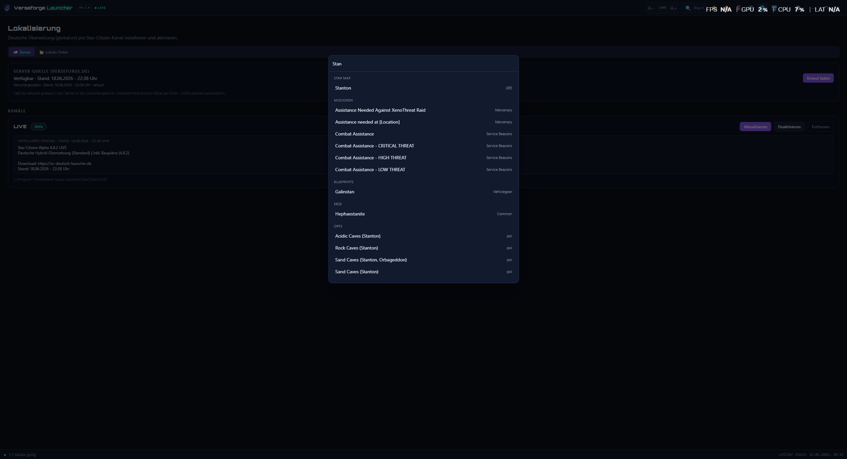Open Sand Caves (Stanton, Orbageddon) result
Viewport: 847px width, 459px height.
[423, 260]
